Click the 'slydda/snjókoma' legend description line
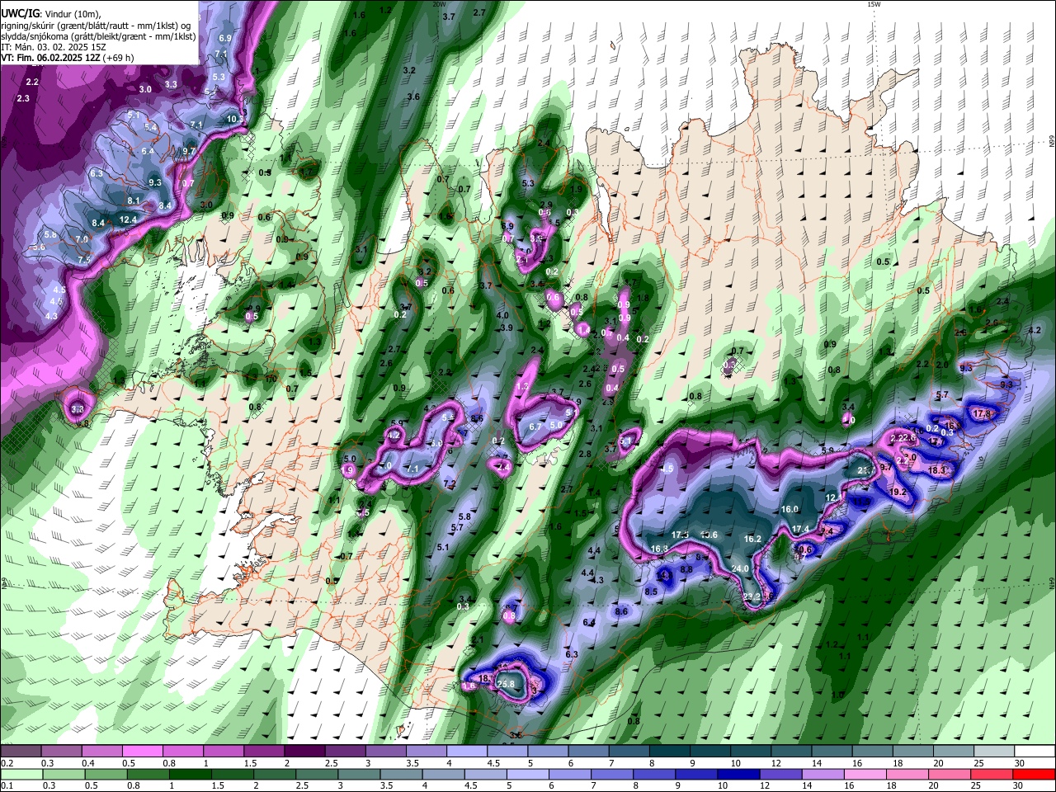 98,36
